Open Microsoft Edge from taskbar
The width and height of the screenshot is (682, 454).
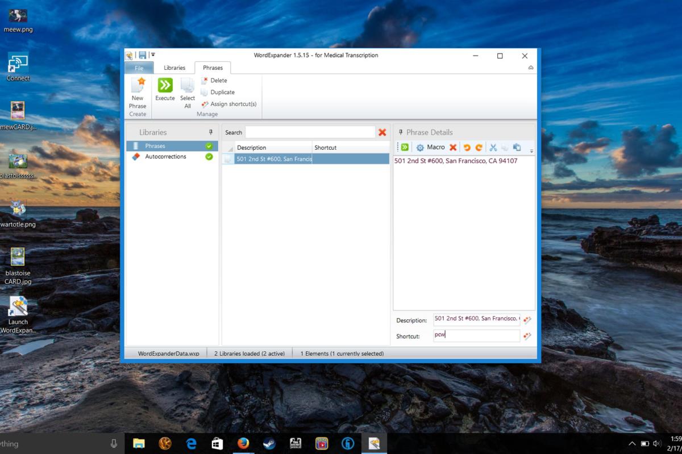pos(191,443)
